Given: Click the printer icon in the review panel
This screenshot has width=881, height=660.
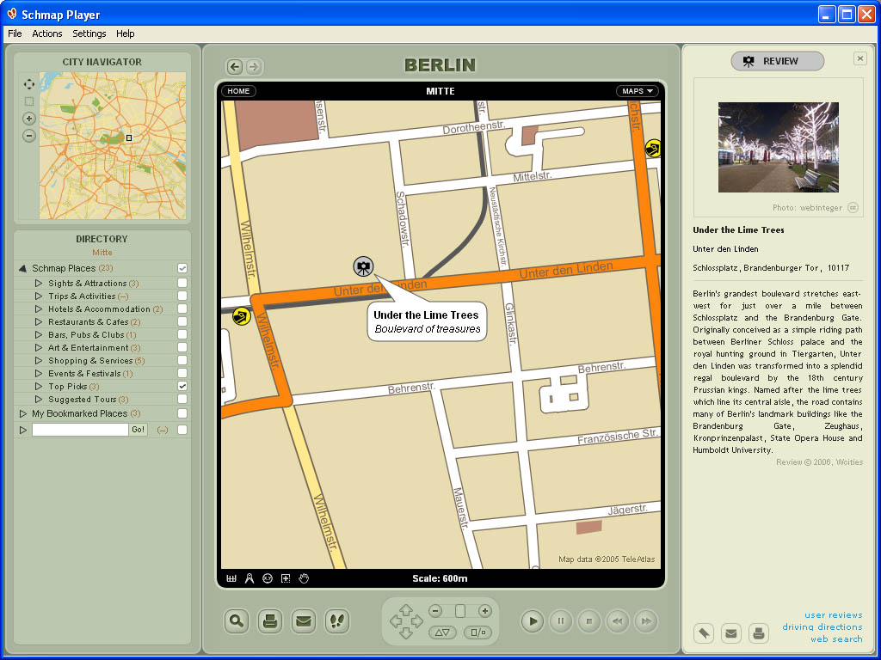Looking at the screenshot, I should (x=759, y=633).
